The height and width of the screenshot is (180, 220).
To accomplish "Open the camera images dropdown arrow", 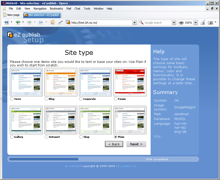I will click(215, 22).
